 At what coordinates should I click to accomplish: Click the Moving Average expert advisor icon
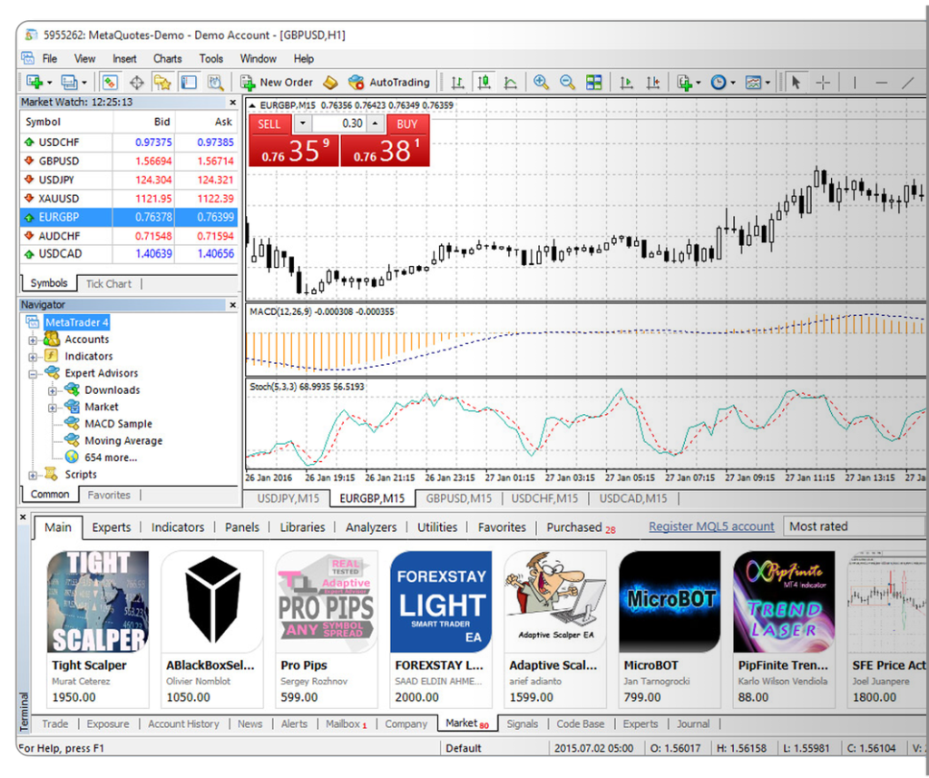click(x=73, y=440)
